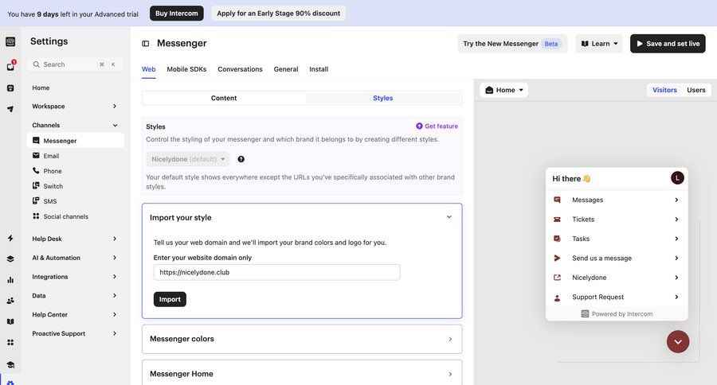Open the four-dot apps icon in left rail

(x=10, y=343)
